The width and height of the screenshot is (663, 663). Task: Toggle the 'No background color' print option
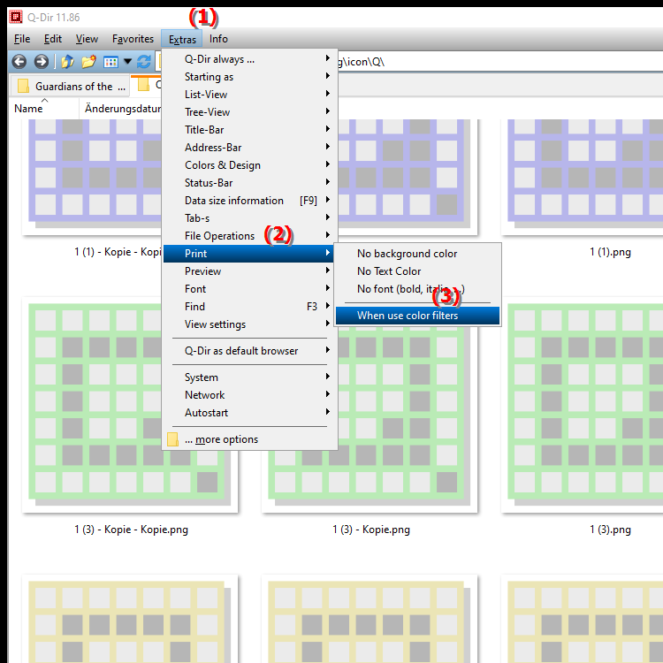click(x=407, y=254)
